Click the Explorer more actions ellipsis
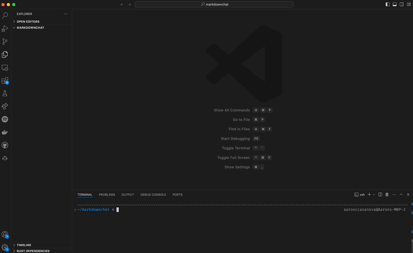This screenshot has height=253, width=413. (x=66, y=14)
